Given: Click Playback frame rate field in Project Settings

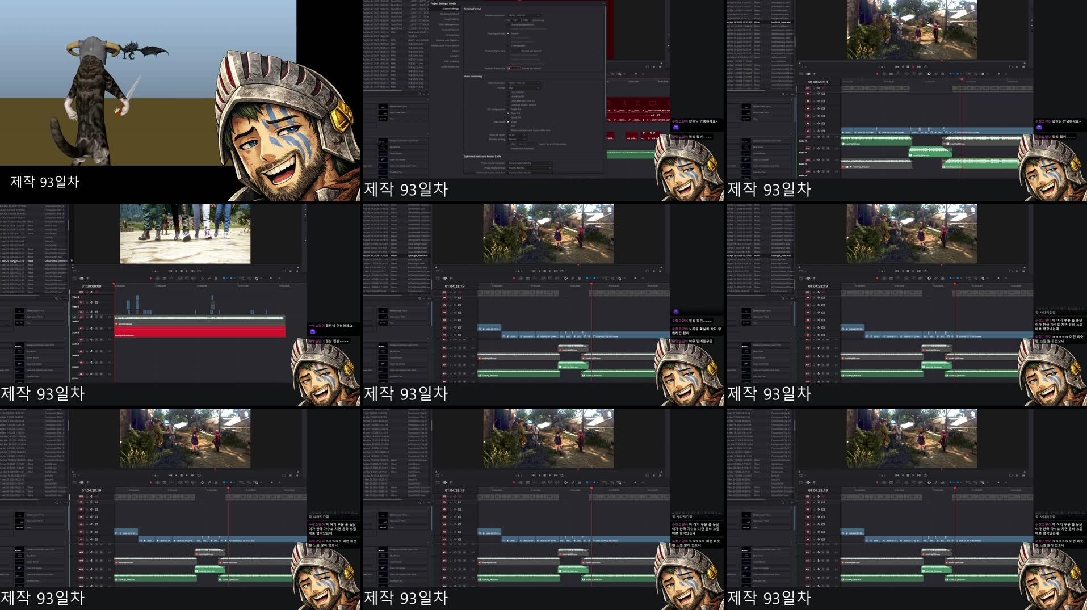Looking at the screenshot, I should pyautogui.click(x=514, y=68).
